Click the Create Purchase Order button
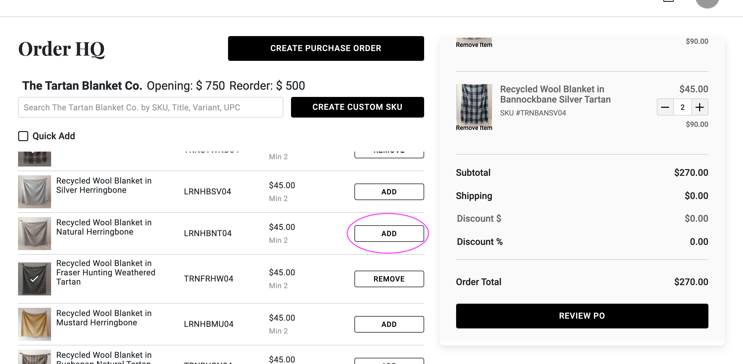The image size is (743, 364). pos(326,48)
